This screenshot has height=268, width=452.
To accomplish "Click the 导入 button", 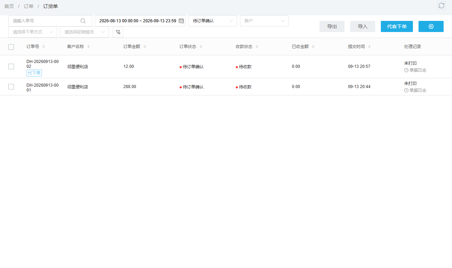I will [x=363, y=26].
